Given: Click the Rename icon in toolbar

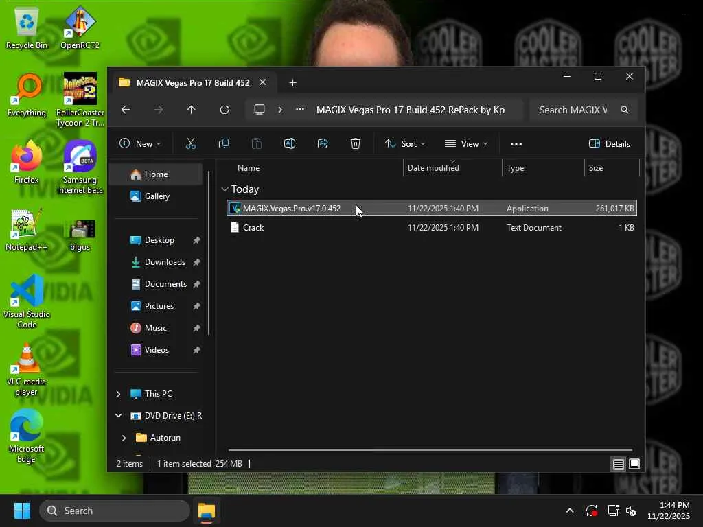Looking at the screenshot, I should pos(290,143).
